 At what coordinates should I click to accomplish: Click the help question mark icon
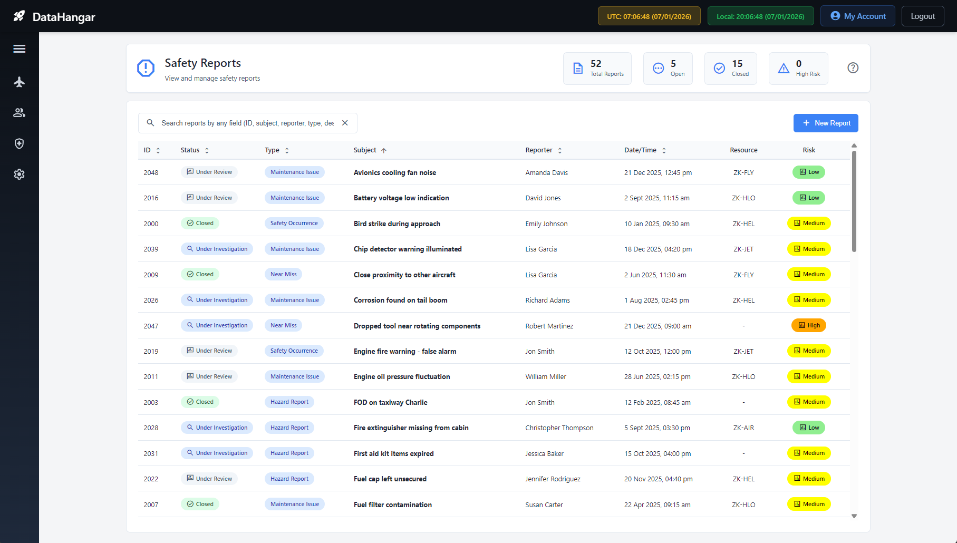pyautogui.click(x=853, y=68)
